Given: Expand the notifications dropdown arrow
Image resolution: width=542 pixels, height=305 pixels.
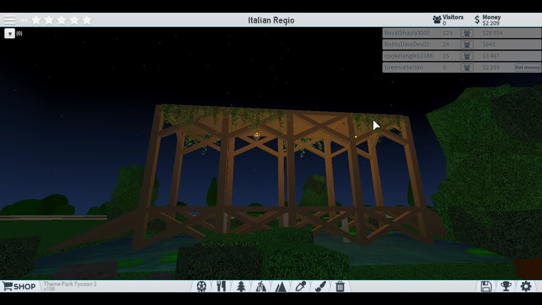Looking at the screenshot, I should (10, 33).
